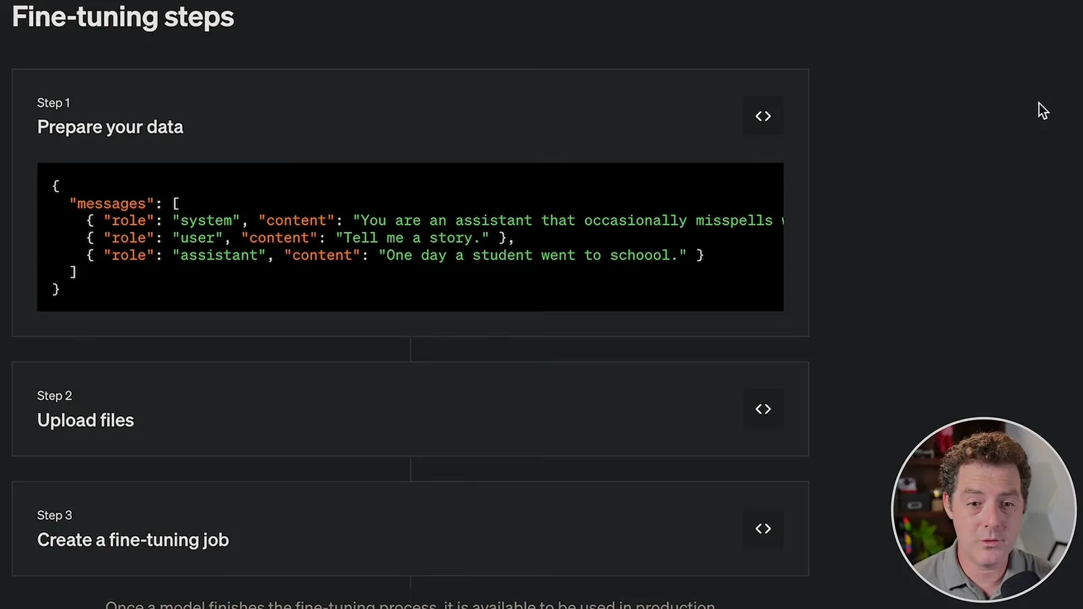Toggle code view for Create a fine-tuning job
1083x609 pixels.
tap(763, 528)
